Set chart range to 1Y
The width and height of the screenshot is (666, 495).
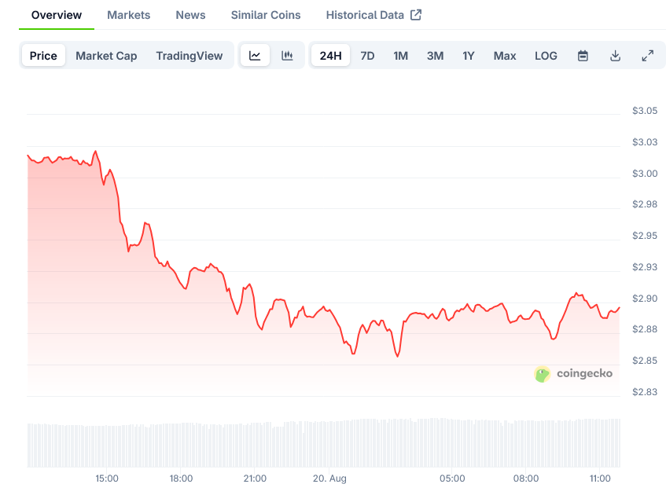[469, 56]
